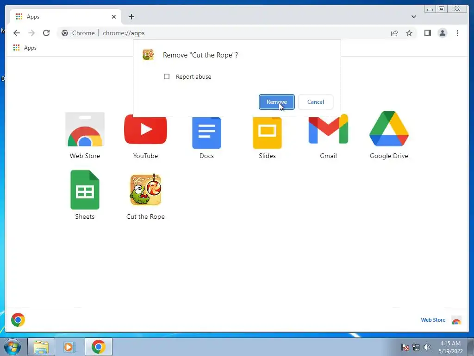The height and width of the screenshot is (356, 474).
Task: Open Windows Media Player from the taskbar
Action: coord(69,347)
